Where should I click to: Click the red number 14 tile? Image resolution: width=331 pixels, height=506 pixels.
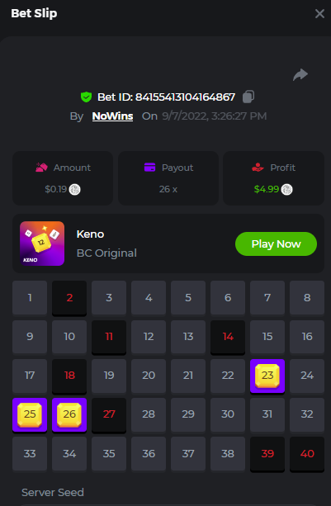click(228, 338)
